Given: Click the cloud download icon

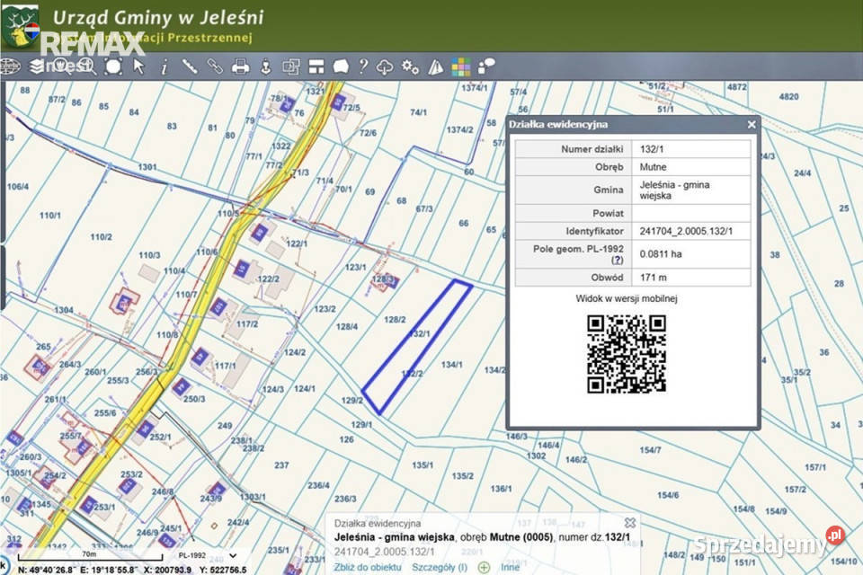Looking at the screenshot, I should [384, 67].
